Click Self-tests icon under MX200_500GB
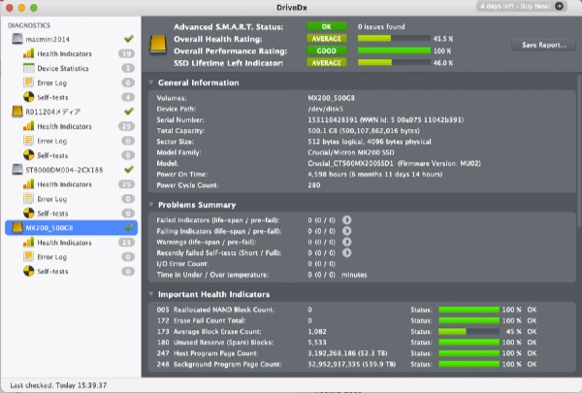The width and height of the screenshot is (582, 393). 28,271
